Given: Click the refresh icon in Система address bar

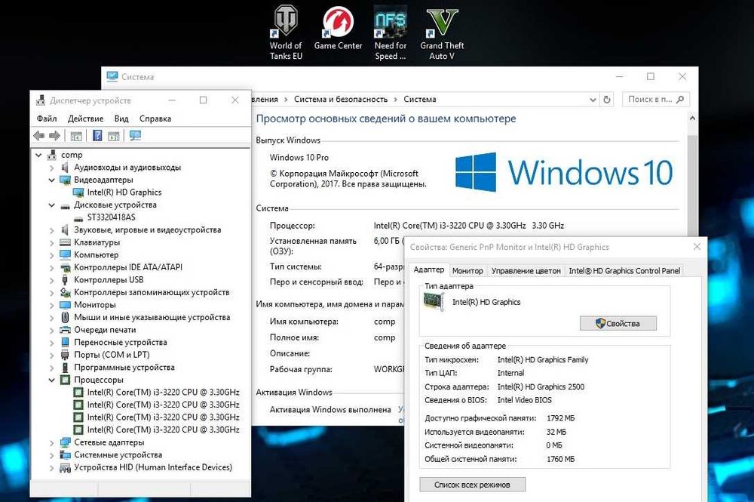Looking at the screenshot, I should (x=607, y=100).
